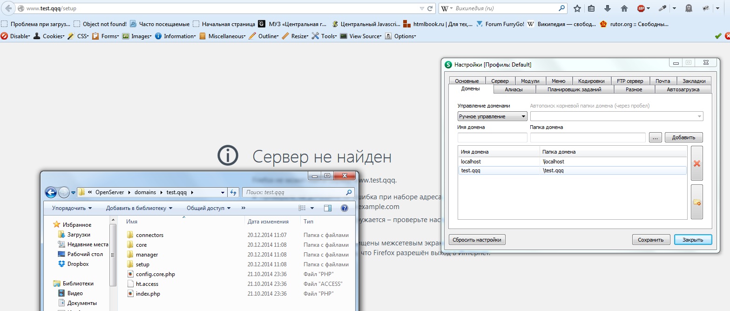Screen dimensions: 730x311
Task: Click the red X delete domain icon
Action: [x=696, y=163]
